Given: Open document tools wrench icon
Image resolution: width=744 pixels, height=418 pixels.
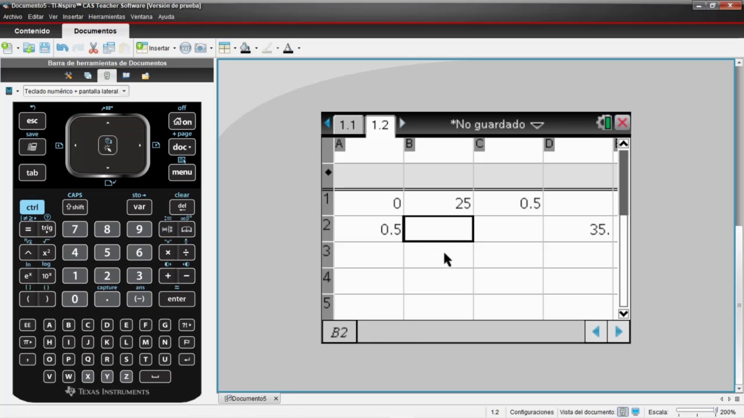Looking at the screenshot, I should (69, 75).
